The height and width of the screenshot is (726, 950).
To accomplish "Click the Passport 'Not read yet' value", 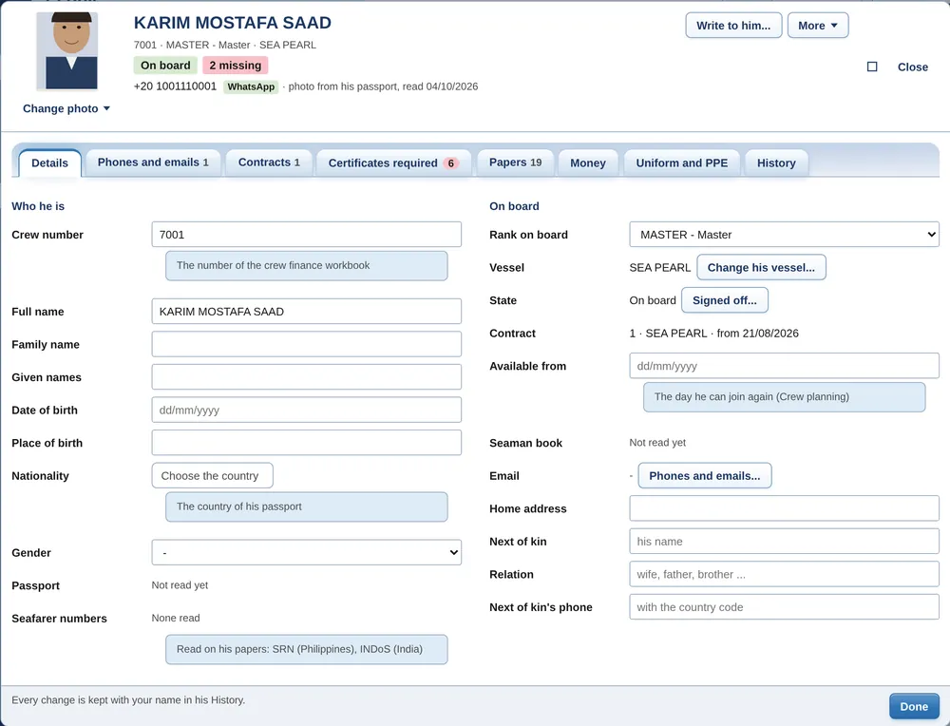I will click(x=180, y=584).
